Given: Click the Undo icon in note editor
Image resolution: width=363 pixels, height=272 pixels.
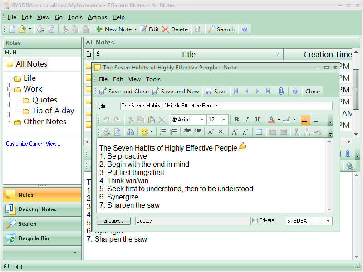Looking at the screenshot, I should click(107, 120).
